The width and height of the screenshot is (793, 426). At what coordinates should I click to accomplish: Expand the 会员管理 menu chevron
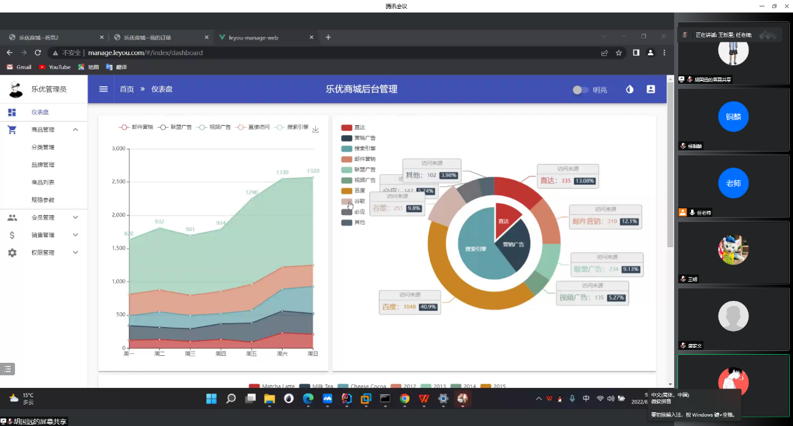(76, 218)
